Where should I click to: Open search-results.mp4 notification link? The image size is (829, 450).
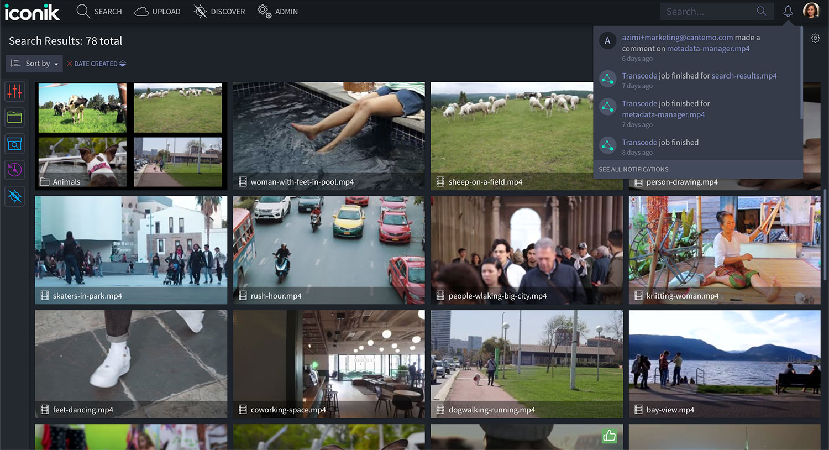744,76
